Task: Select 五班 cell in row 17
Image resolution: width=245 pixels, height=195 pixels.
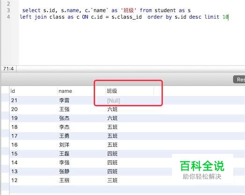Action: coord(112,136)
